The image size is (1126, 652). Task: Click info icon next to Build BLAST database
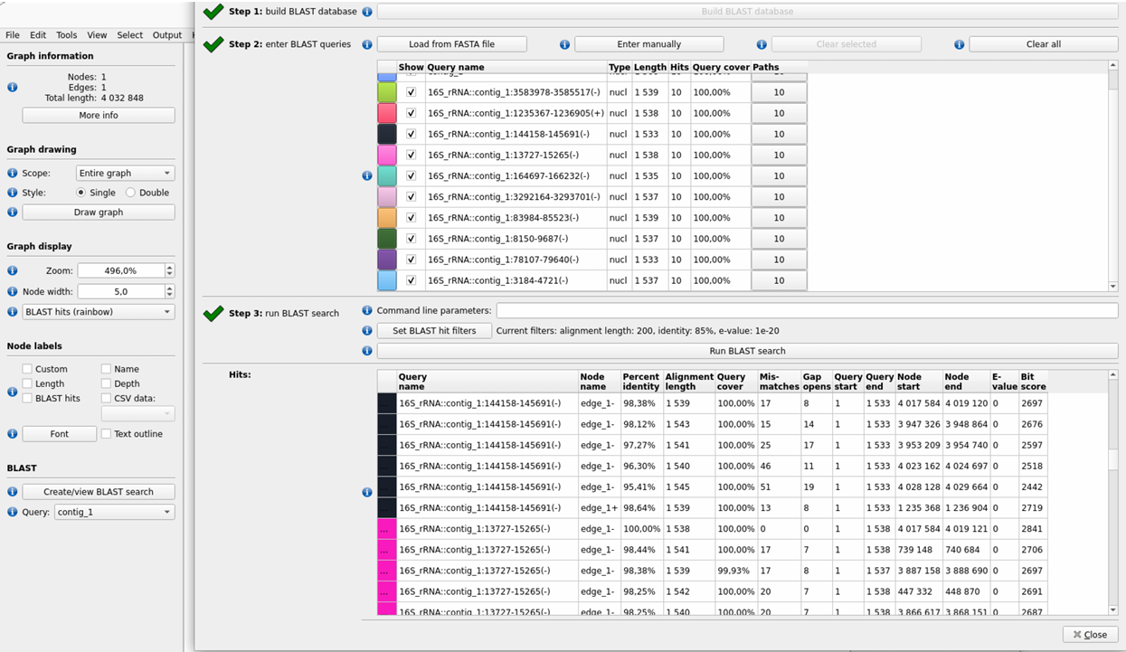pos(367,12)
